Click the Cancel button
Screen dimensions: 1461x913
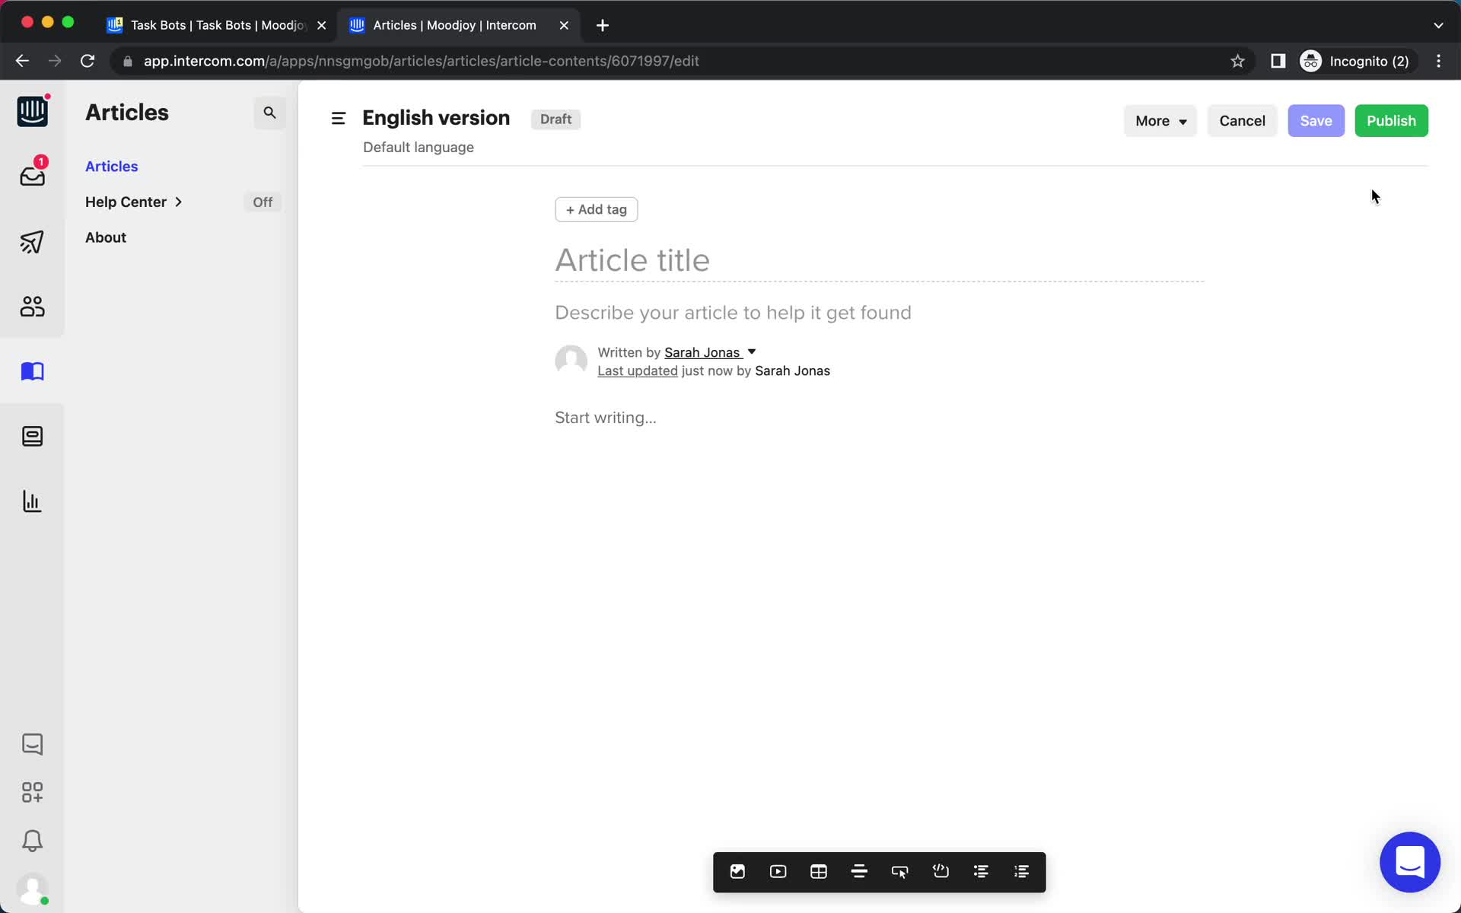coord(1242,120)
